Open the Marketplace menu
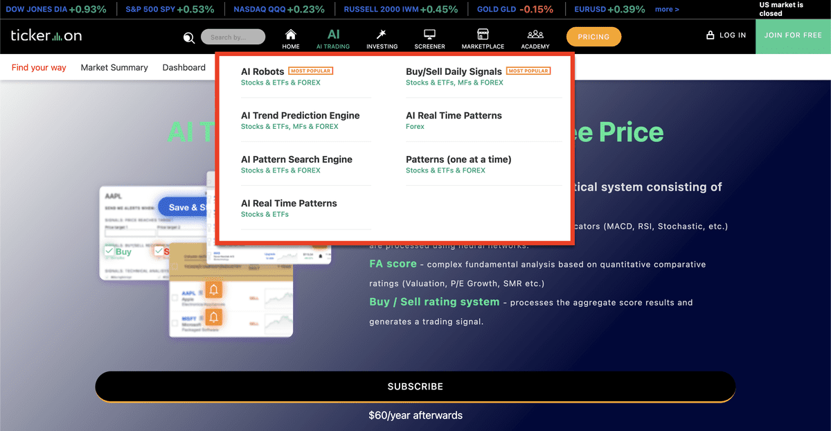Image resolution: width=831 pixels, height=431 pixels. [483, 39]
